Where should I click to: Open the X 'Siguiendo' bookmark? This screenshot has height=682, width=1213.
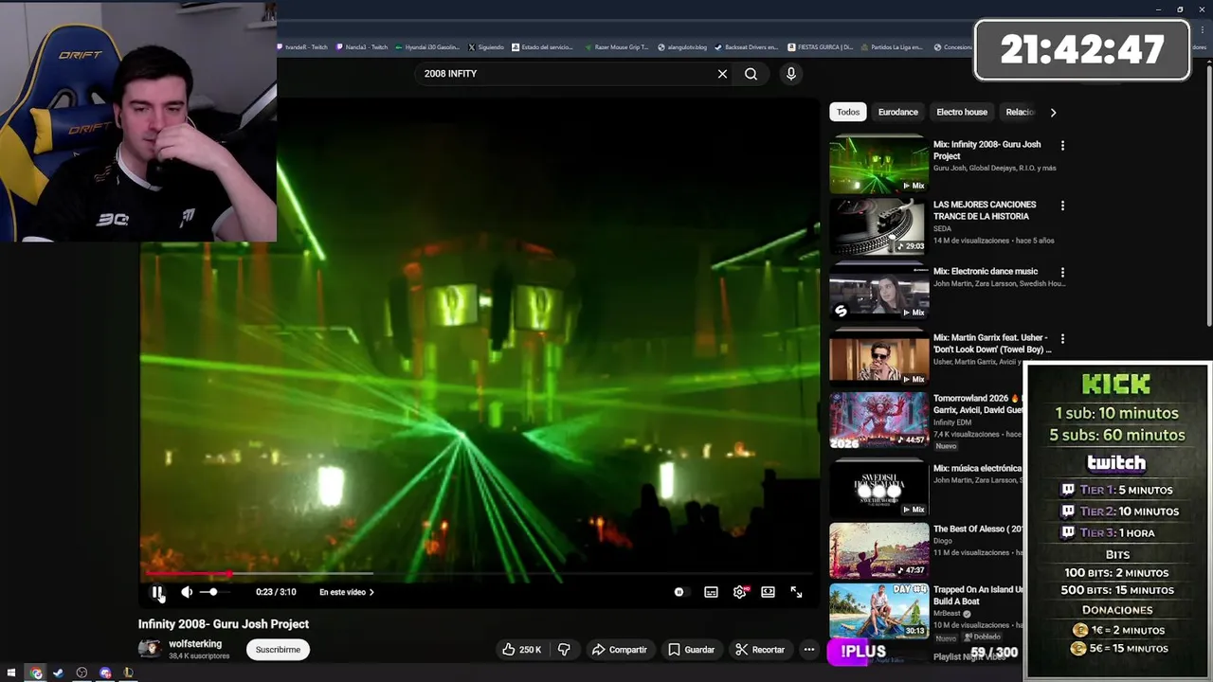pyautogui.click(x=486, y=47)
